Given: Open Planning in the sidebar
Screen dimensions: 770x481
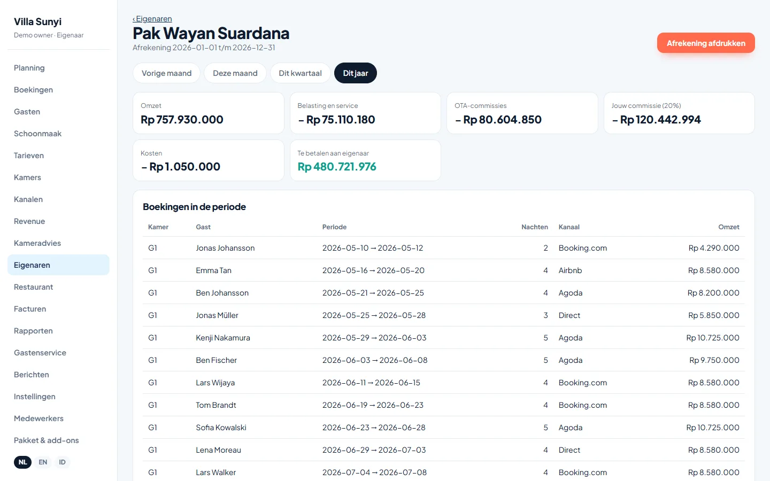Looking at the screenshot, I should point(58,68).
